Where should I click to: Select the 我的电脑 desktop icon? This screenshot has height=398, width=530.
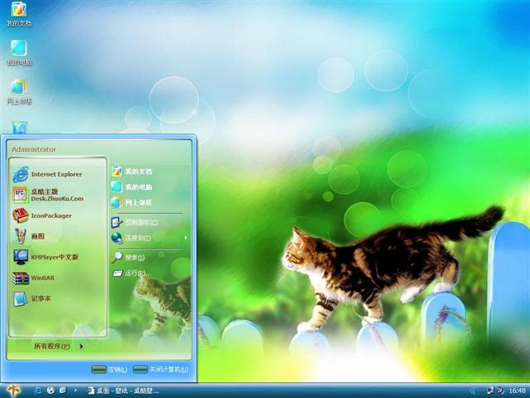[19, 53]
